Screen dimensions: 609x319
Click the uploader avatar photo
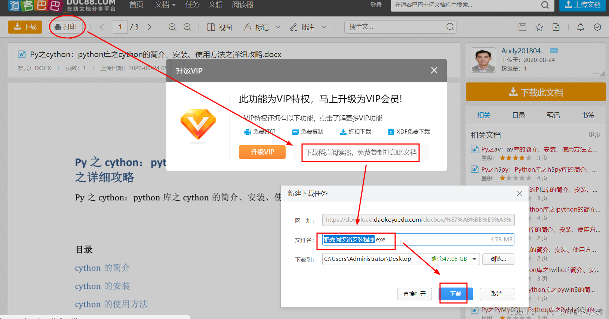point(483,60)
